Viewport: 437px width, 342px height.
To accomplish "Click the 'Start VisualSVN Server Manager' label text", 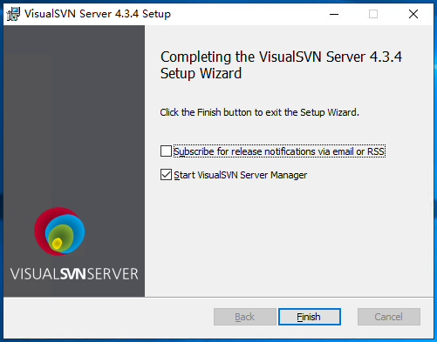I will coord(241,175).
